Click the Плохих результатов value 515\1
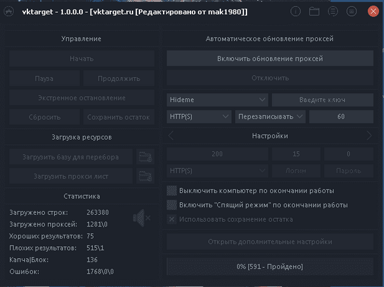This screenshot has height=287, width=384. point(96,248)
